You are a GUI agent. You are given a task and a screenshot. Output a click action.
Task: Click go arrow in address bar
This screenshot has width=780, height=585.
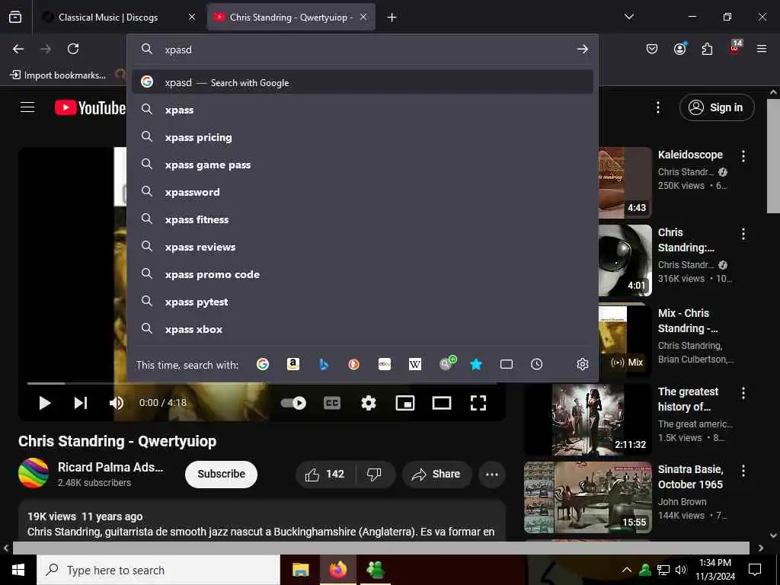583,50
